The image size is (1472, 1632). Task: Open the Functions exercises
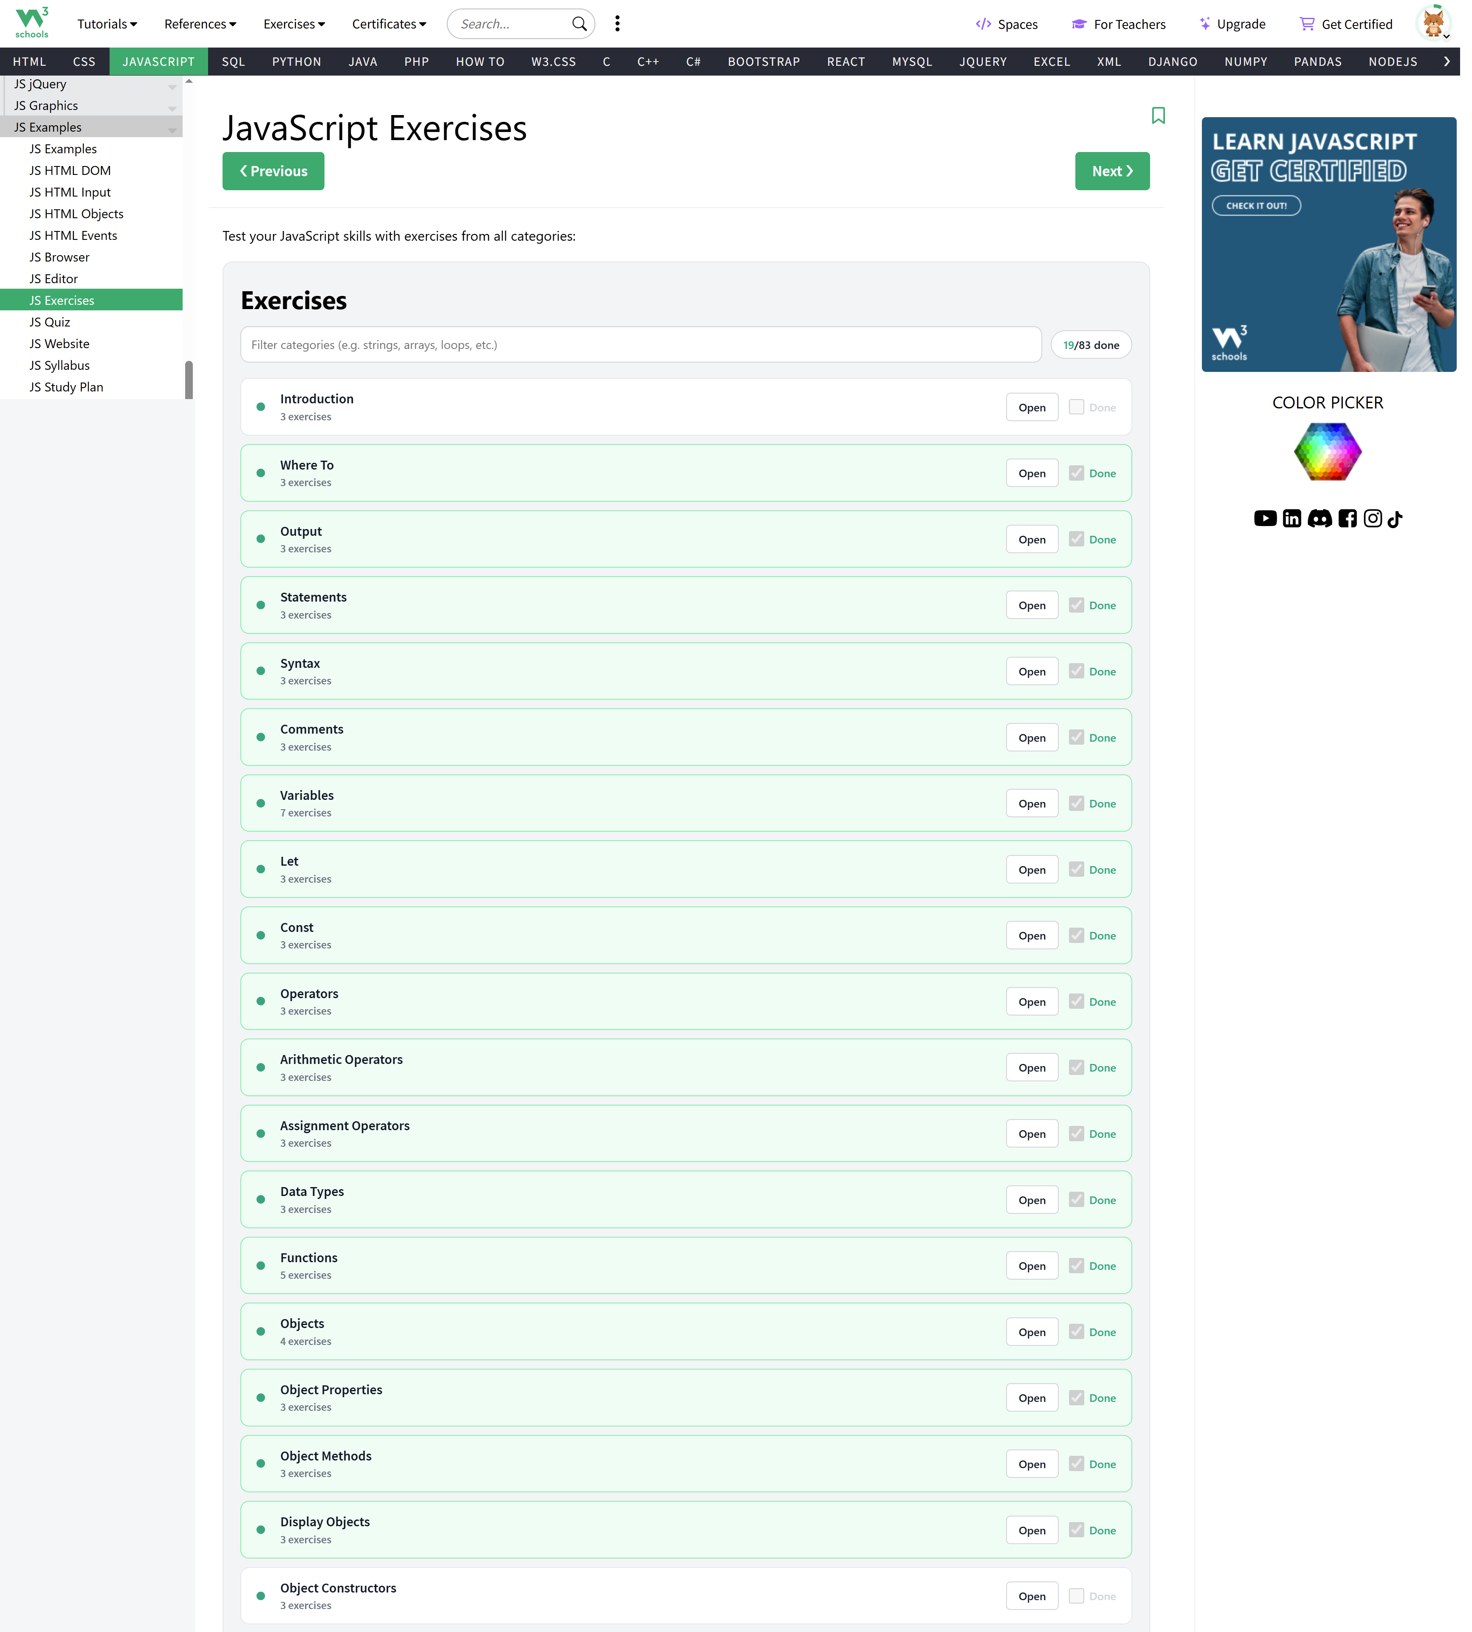click(1031, 1265)
